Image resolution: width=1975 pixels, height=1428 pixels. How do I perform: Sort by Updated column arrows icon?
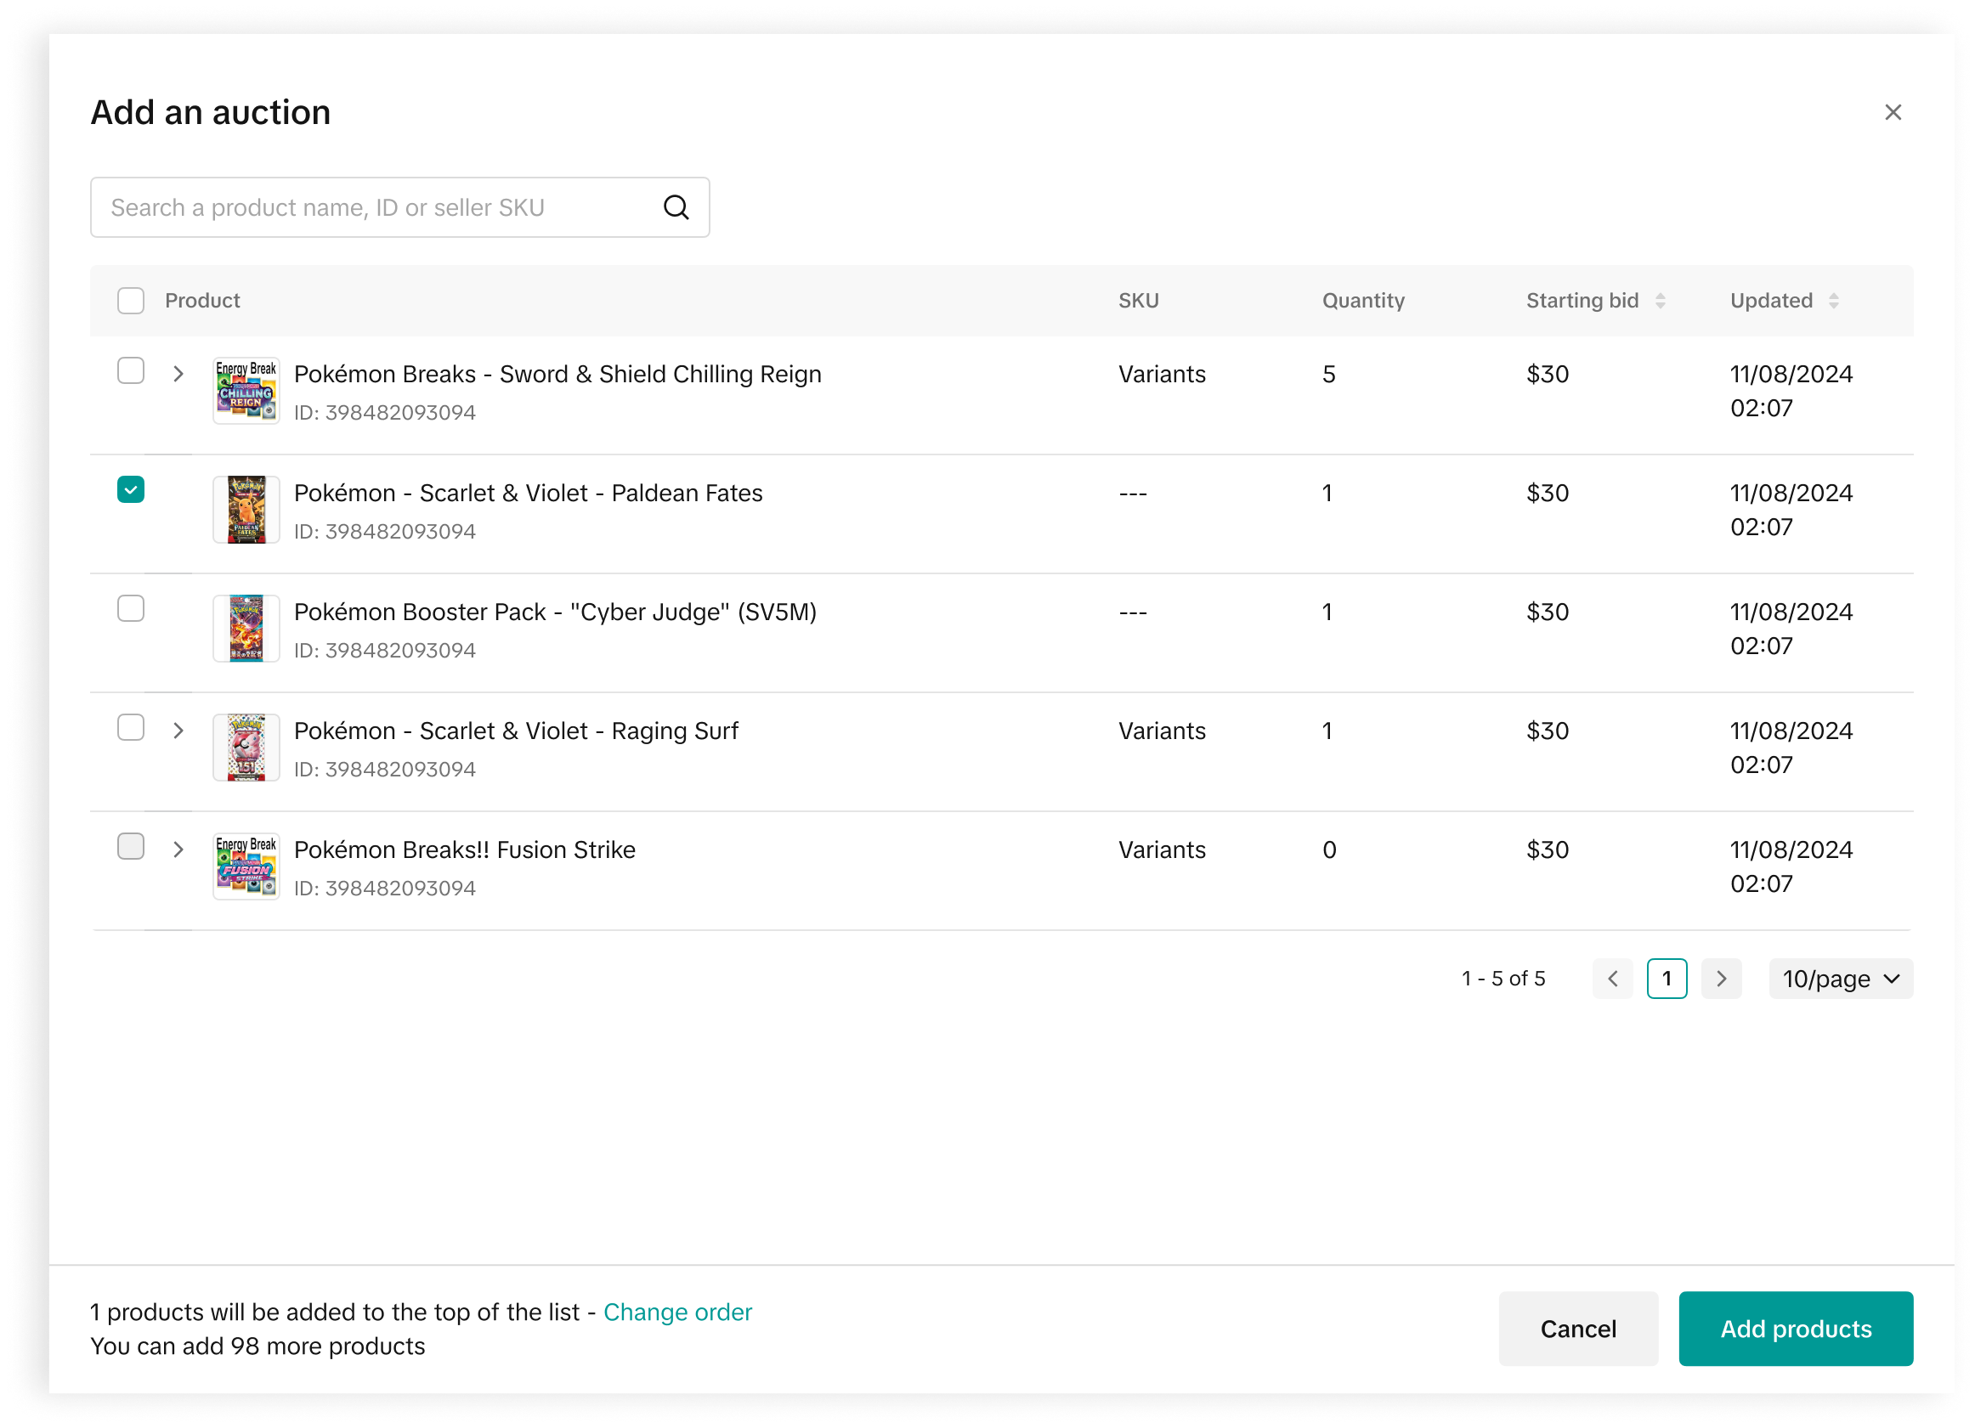click(1833, 301)
